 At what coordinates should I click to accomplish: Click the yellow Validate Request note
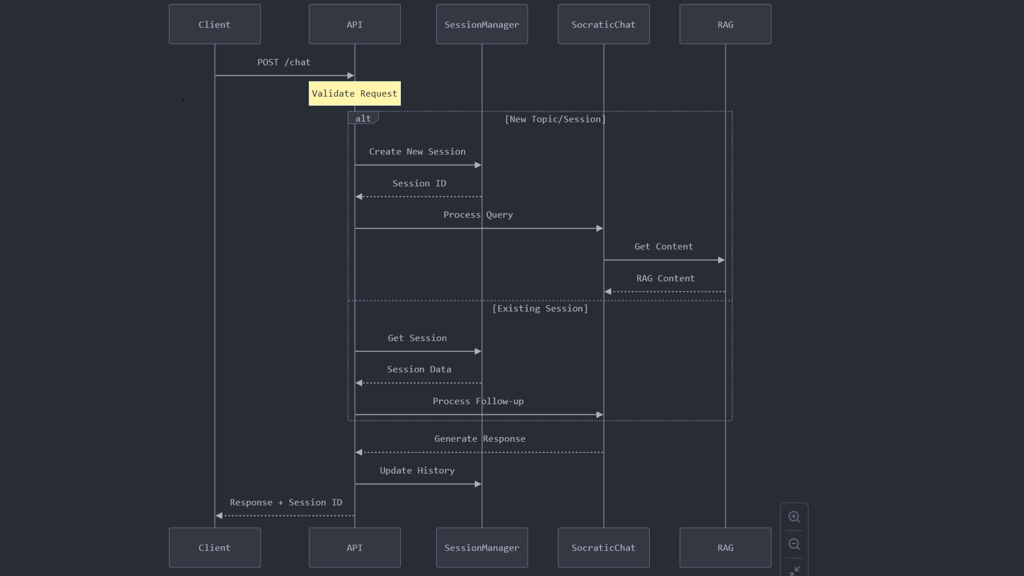pos(355,94)
